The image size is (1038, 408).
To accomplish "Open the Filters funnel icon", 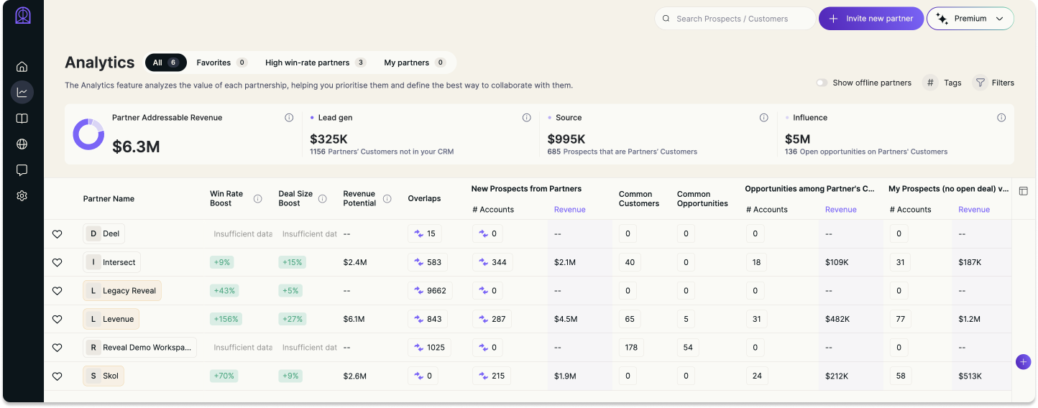I will (x=980, y=83).
